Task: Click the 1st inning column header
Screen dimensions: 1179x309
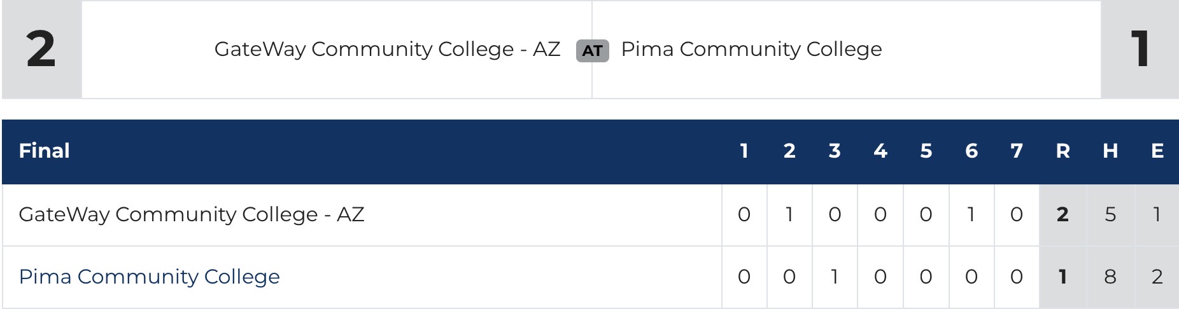Action: pos(744,151)
